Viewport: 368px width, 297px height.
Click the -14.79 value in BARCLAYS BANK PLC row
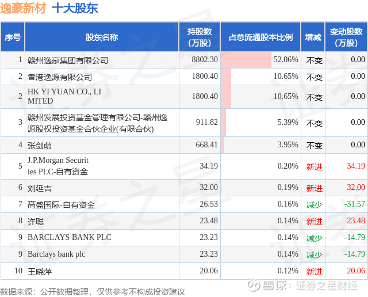pos(354,237)
